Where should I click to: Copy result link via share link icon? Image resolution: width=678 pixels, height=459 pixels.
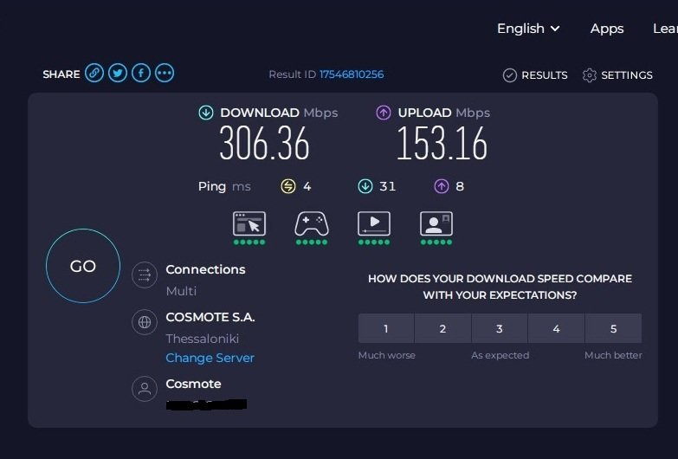point(94,73)
